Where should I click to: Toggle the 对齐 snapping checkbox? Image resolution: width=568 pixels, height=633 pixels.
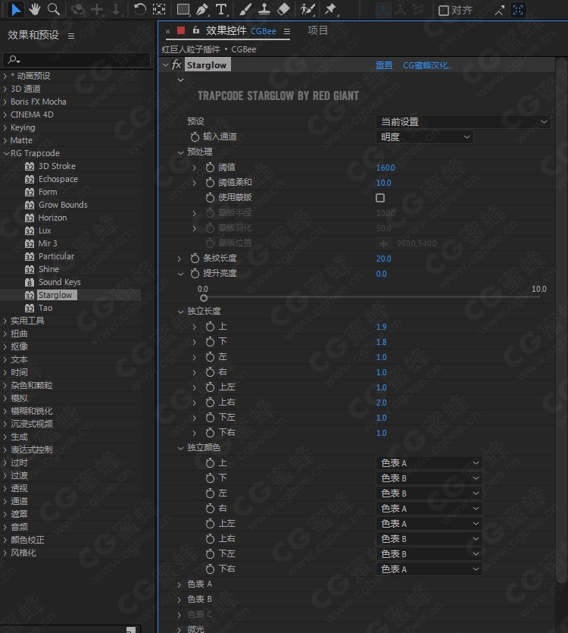click(x=443, y=11)
